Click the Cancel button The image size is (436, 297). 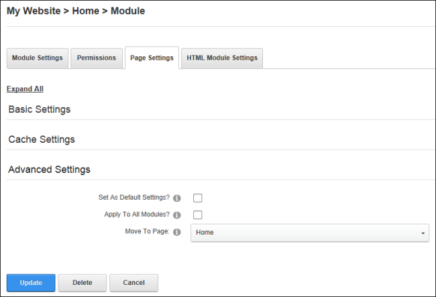point(133,283)
